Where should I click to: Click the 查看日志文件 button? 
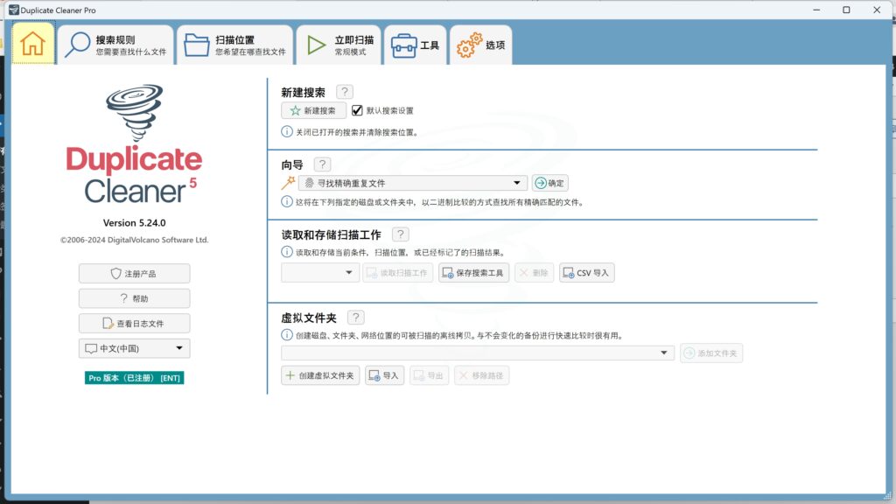pos(134,324)
